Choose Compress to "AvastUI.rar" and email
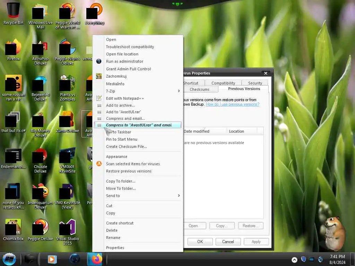 coord(138,125)
